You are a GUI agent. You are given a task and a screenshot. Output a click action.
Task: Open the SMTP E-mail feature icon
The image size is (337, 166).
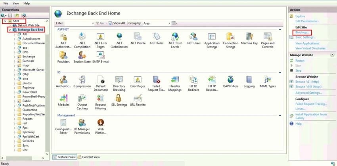(x=101, y=55)
